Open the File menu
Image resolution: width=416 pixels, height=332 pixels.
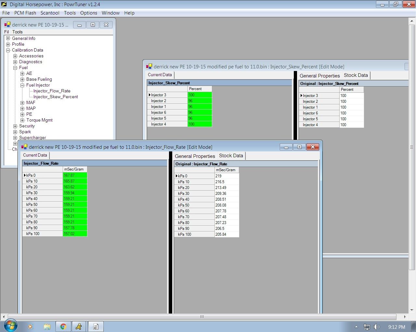click(x=6, y=13)
